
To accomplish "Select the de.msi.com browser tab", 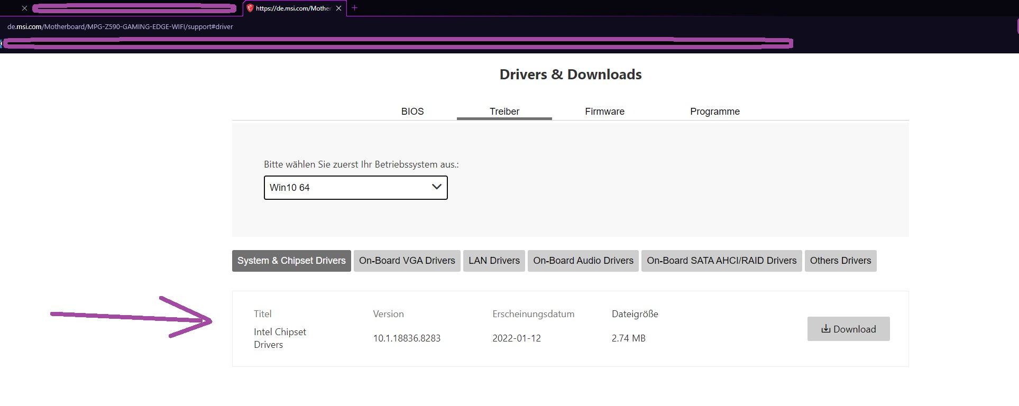I will (295, 8).
